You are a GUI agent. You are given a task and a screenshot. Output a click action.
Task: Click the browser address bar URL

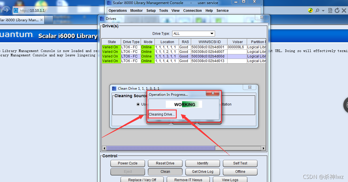(33, 11)
